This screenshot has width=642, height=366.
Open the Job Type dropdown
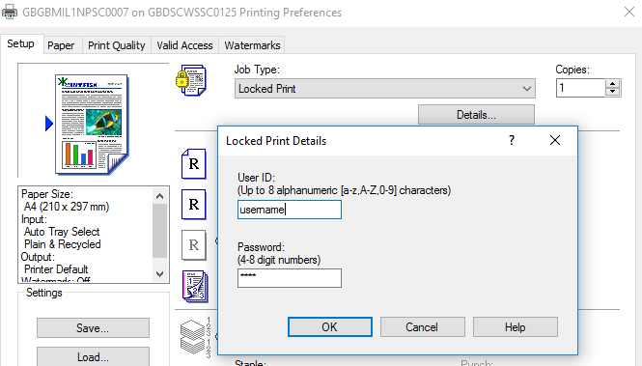click(385, 89)
